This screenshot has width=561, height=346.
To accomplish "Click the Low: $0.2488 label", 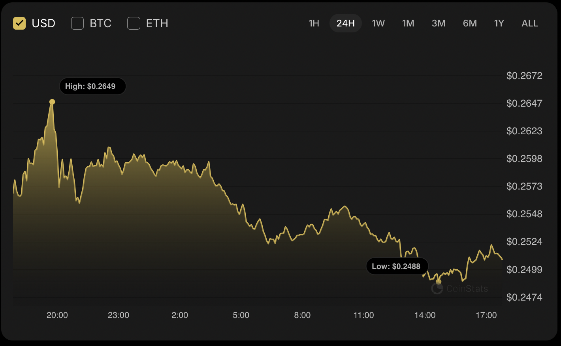I will 396,266.
